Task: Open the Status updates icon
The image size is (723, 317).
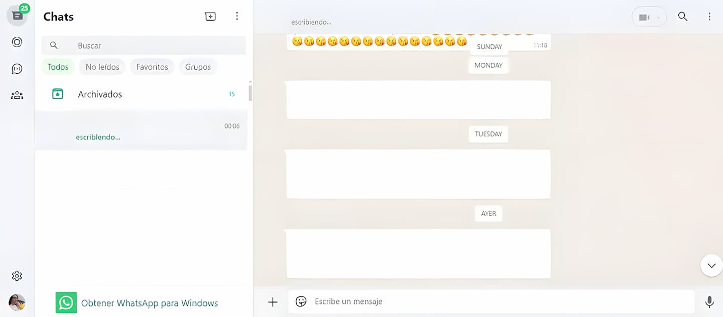Action: click(x=17, y=42)
